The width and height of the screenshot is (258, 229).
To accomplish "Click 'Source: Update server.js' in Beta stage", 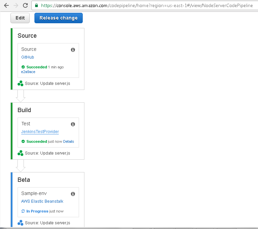I will [x=48, y=223].
